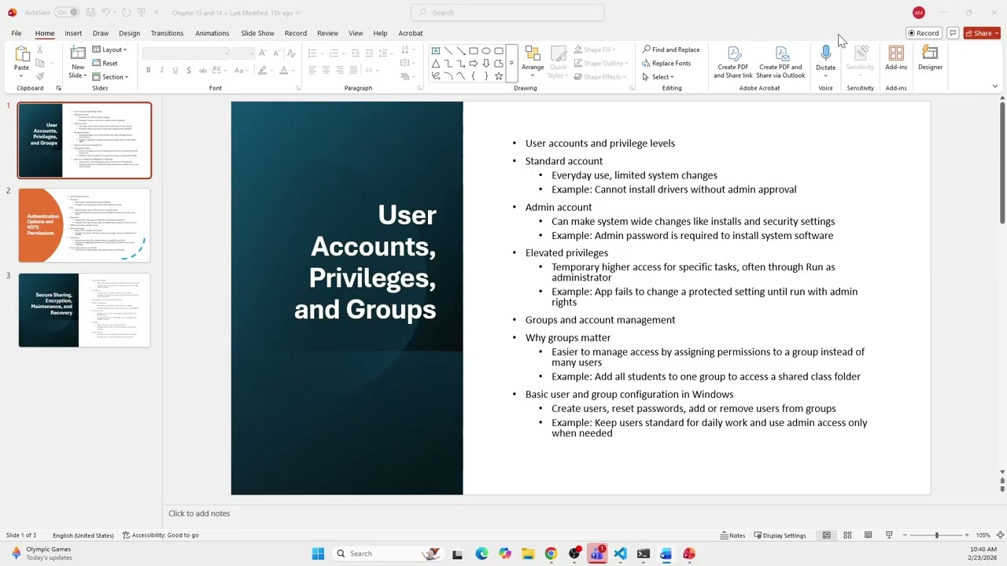The height and width of the screenshot is (566, 1007).
Task: Click the Cut scissors icon
Action: (x=40, y=50)
